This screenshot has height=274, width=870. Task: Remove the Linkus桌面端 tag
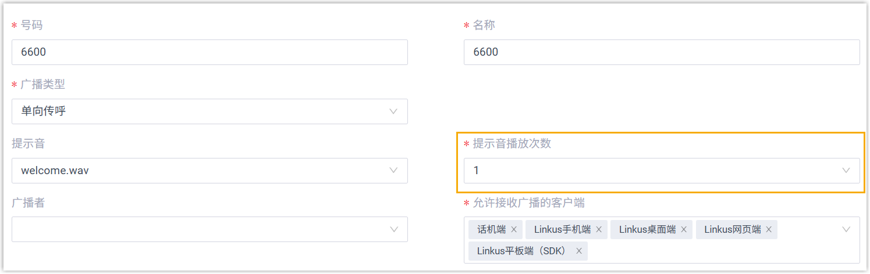pyautogui.click(x=684, y=230)
